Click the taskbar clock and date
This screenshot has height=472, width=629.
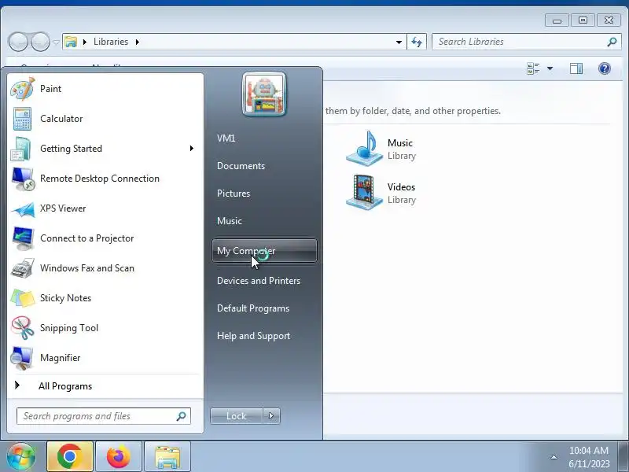(x=589, y=457)
